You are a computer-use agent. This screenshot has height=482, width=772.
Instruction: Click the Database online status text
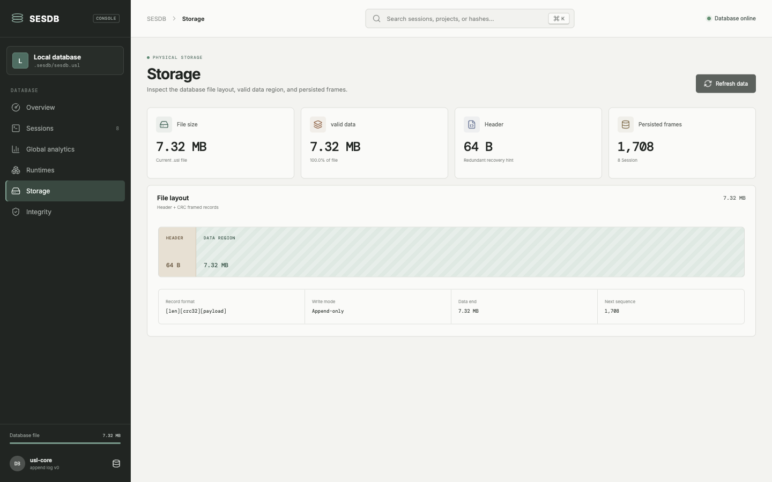point(735,18)
